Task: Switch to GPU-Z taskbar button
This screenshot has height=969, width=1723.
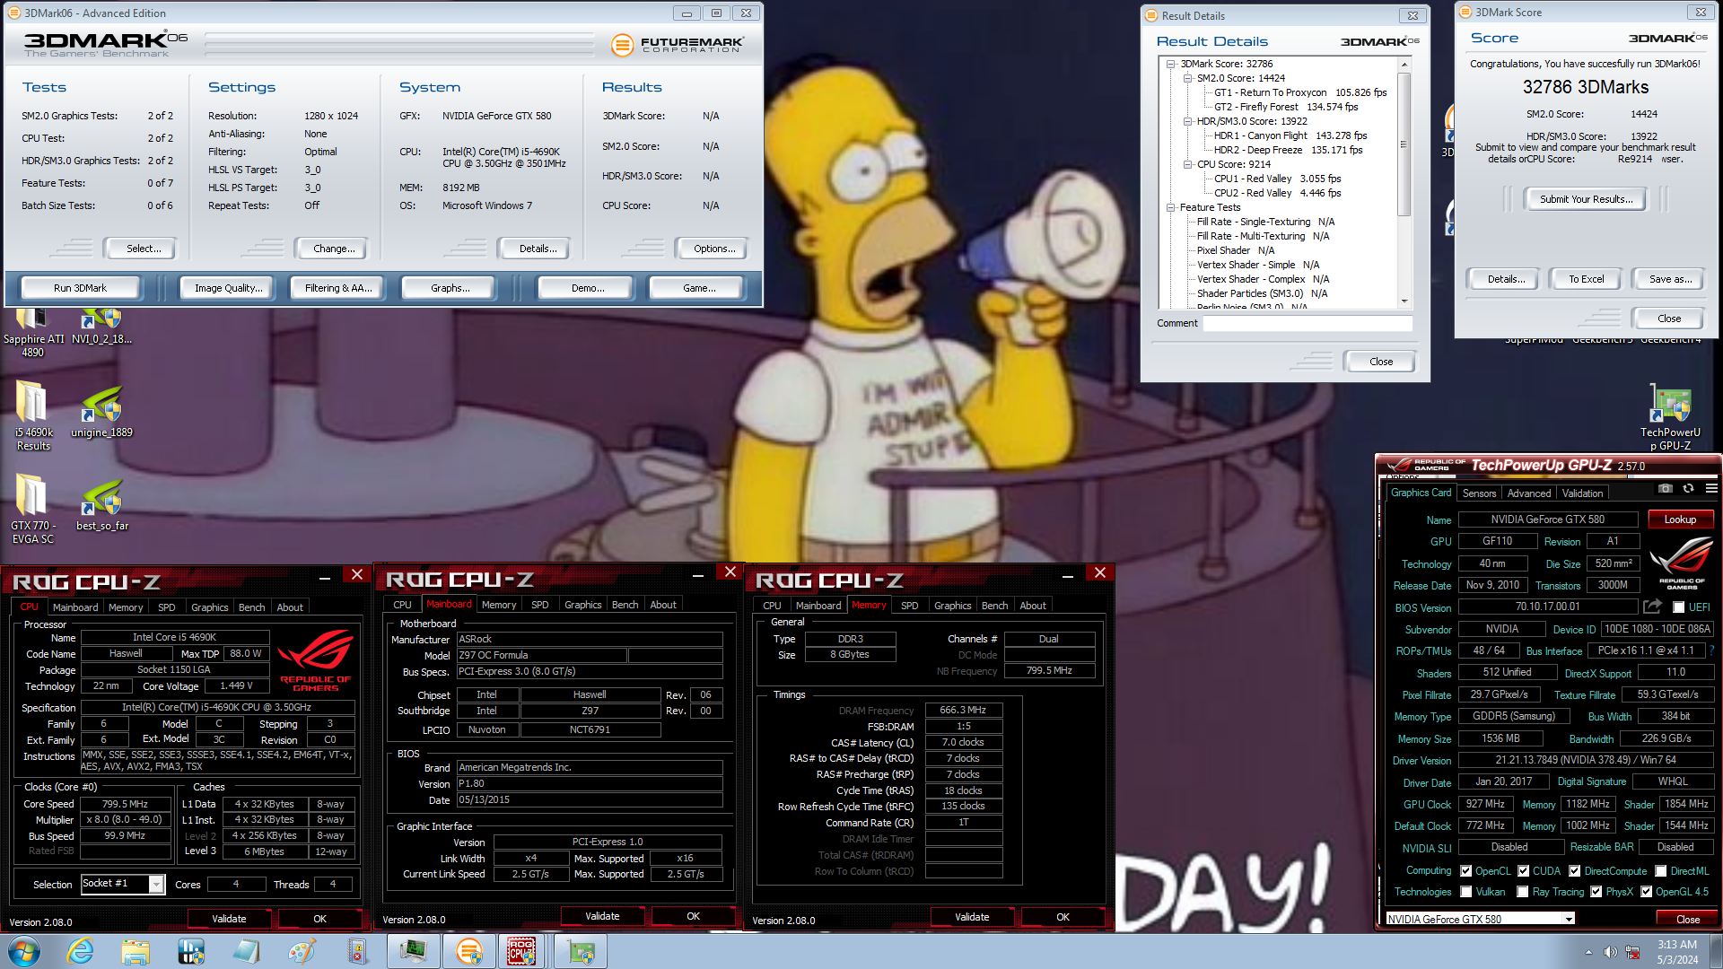Action: point(581,951)
